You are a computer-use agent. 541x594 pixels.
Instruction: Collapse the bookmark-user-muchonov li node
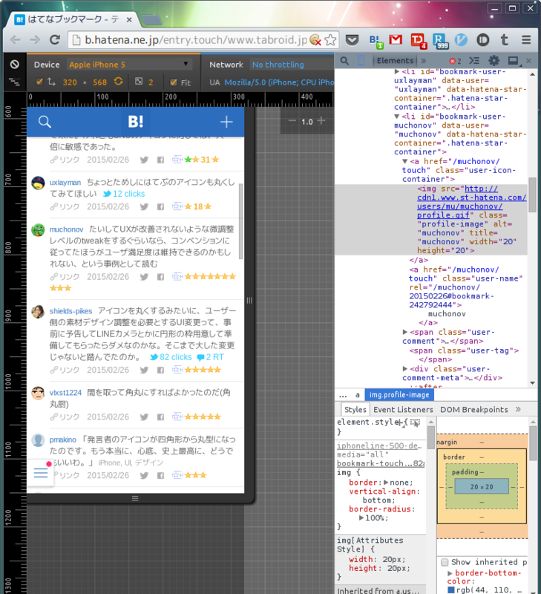click(x=396, y=117)
